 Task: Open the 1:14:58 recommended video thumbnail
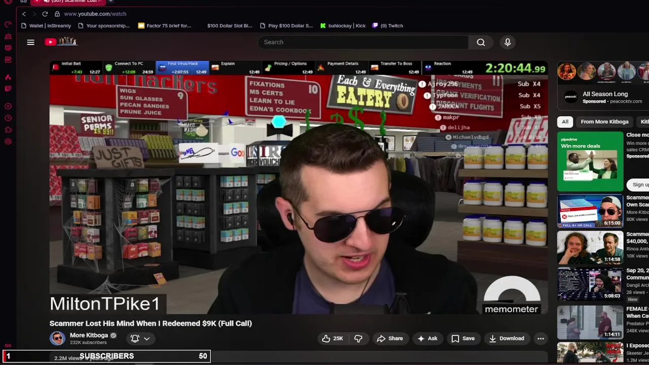pos(590,247)
